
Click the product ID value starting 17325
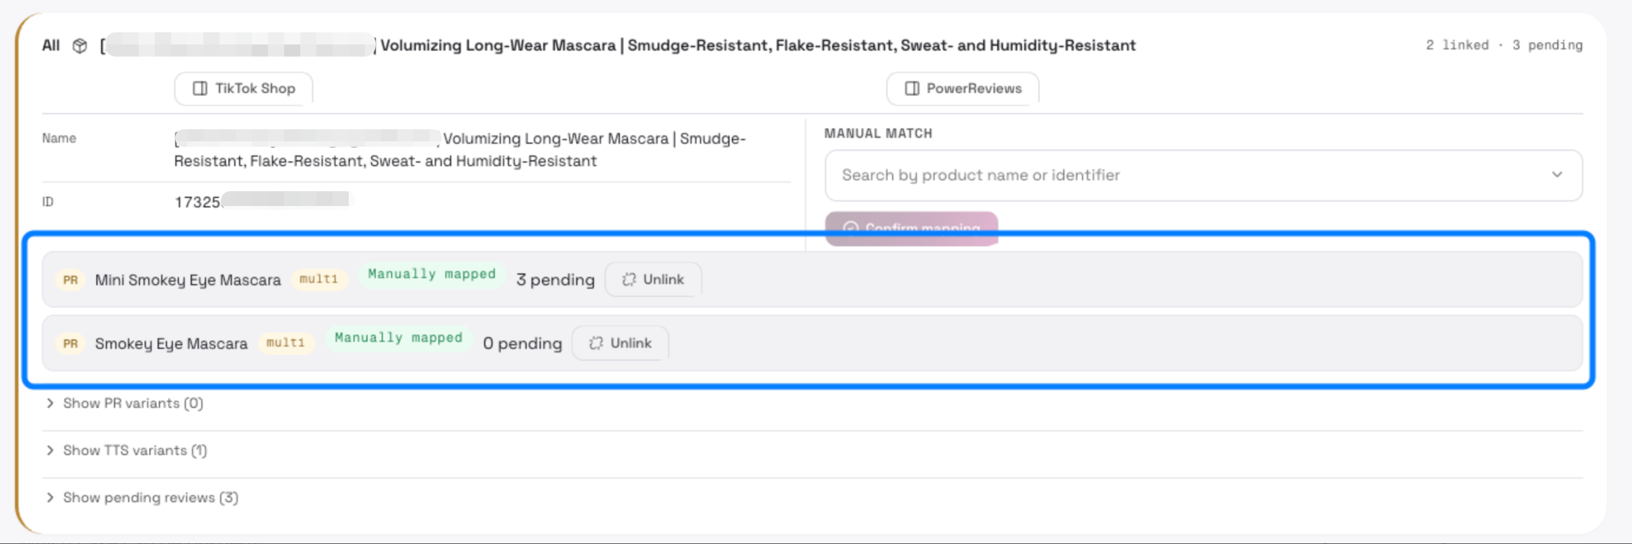click(263, 201)
